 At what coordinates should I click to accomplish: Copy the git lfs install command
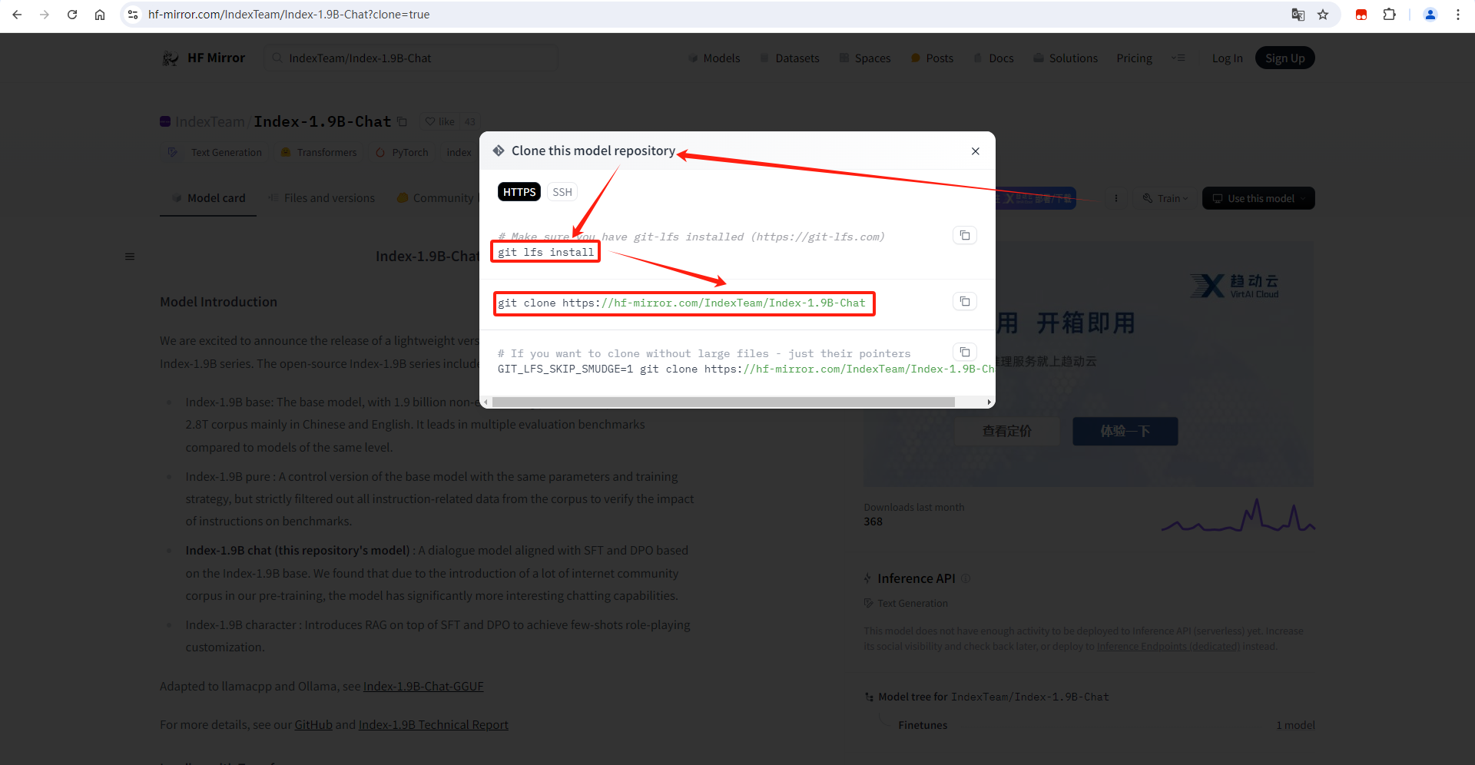[x=965, y=235]
